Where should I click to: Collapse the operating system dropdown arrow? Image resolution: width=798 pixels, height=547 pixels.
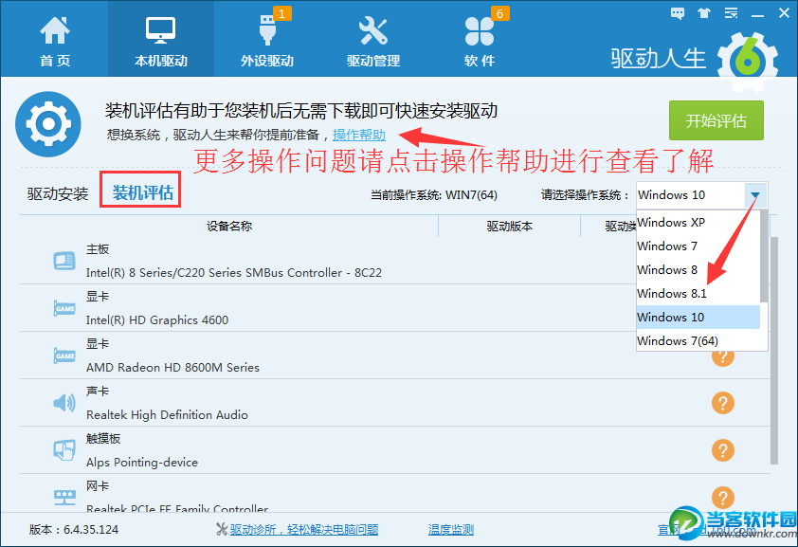[755, 195]
